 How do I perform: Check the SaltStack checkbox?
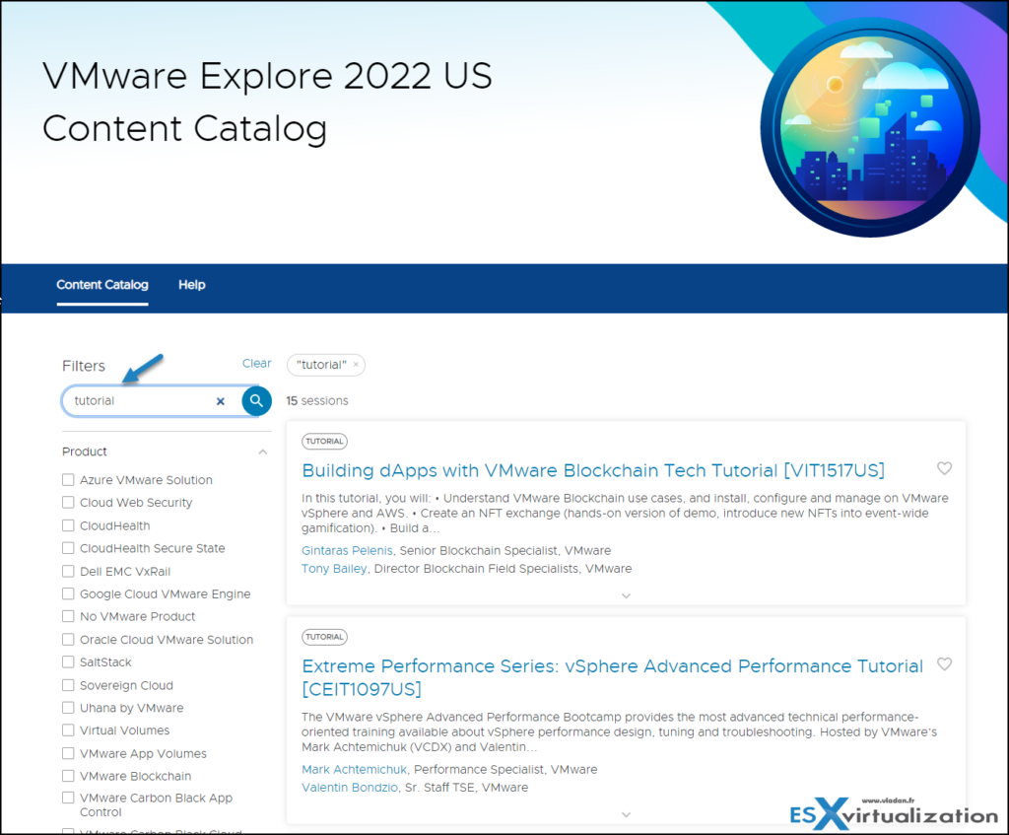68,661
